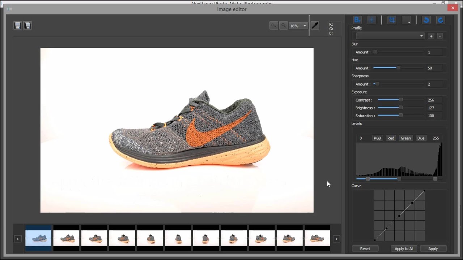
Task: Click the Contrast value field showing 256
Action: [x=435, y=100]
